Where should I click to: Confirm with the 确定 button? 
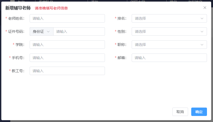point(199,112)
